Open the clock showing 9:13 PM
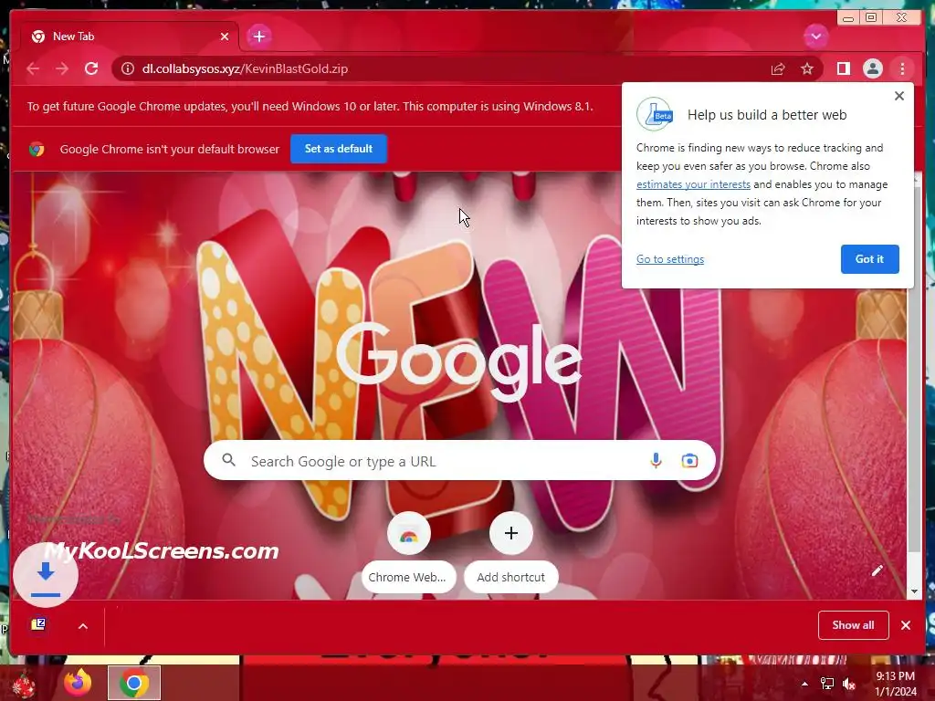The image size is (935, 701). pos(896,684)
